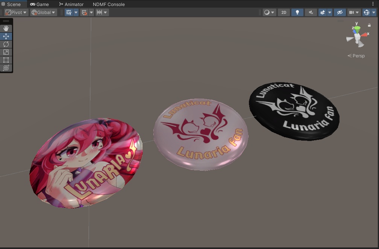Activate the Scale tool
The image size is (379, 249).
point(6,52)
